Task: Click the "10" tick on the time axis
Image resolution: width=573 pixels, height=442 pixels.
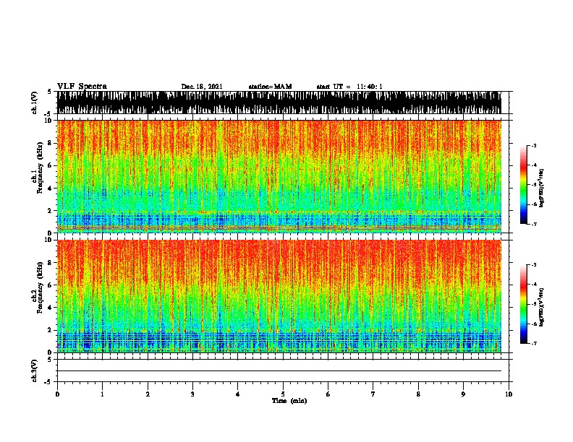Action: [509, 394]
